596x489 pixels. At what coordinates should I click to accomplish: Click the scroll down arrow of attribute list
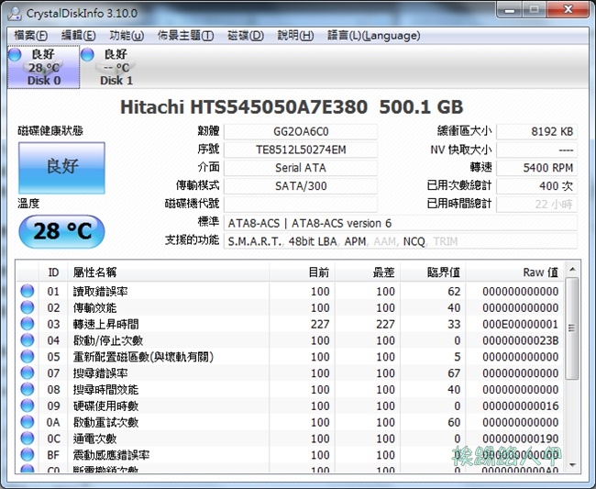572,465
